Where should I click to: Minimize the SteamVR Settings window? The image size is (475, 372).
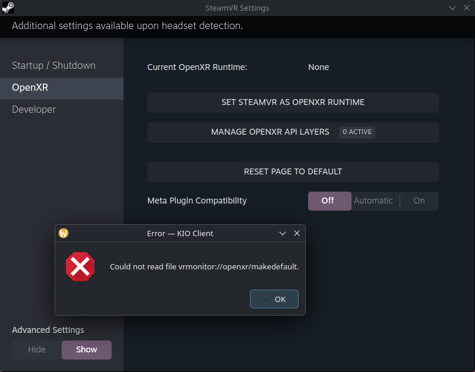(x=452, y=8)
